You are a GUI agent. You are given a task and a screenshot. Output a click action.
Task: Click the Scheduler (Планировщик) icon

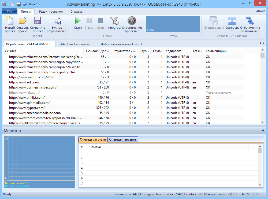tap(214, 21)
